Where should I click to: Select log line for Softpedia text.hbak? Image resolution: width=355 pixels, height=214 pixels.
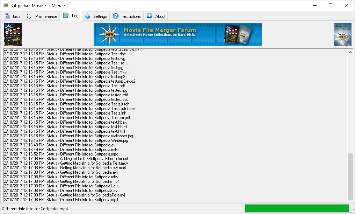(x=65, y=122)
